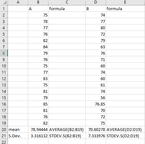145x144 pixels.
Task: Select value 76.85 in column D
Action: coord(96,104)
